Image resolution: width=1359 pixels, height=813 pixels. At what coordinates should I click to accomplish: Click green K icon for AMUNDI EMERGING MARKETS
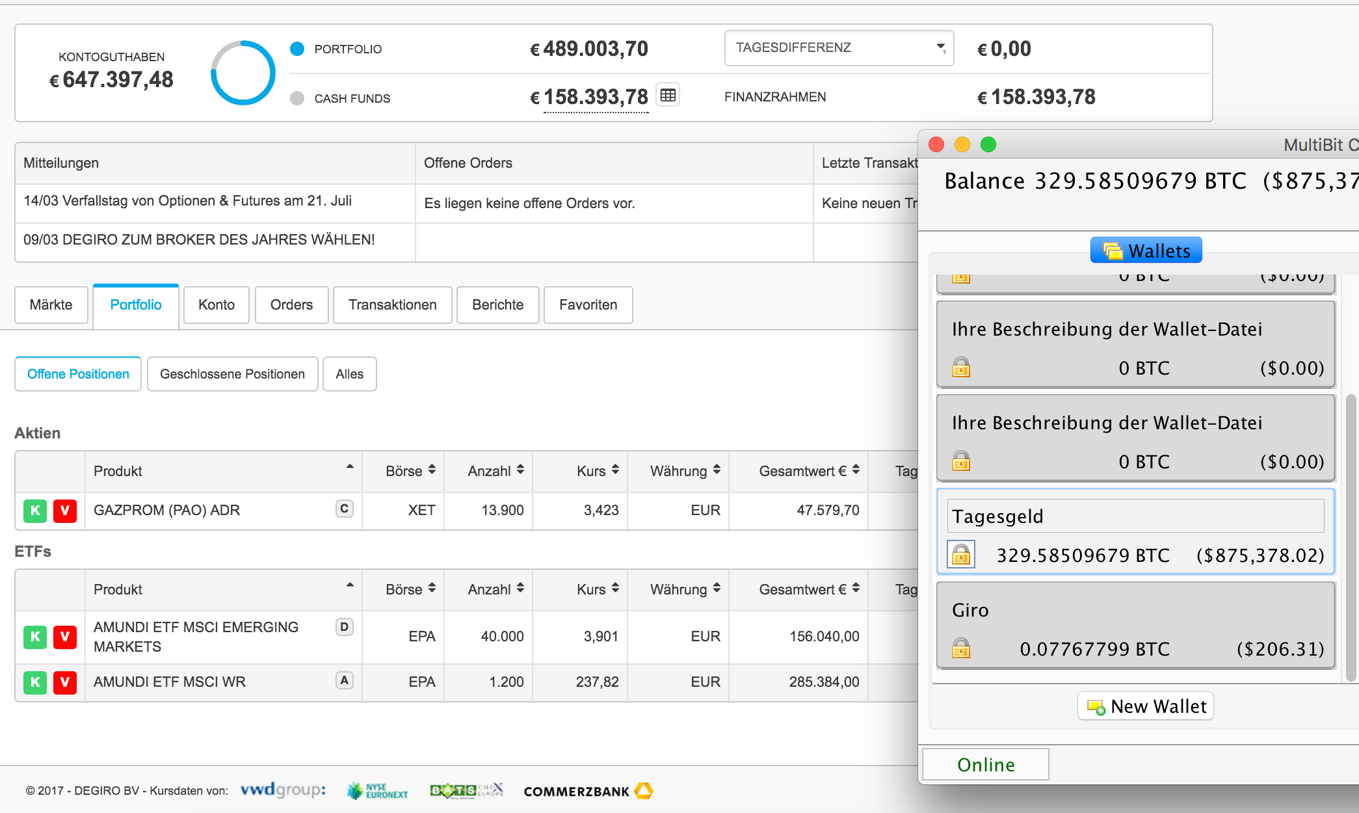coord(35,637)
